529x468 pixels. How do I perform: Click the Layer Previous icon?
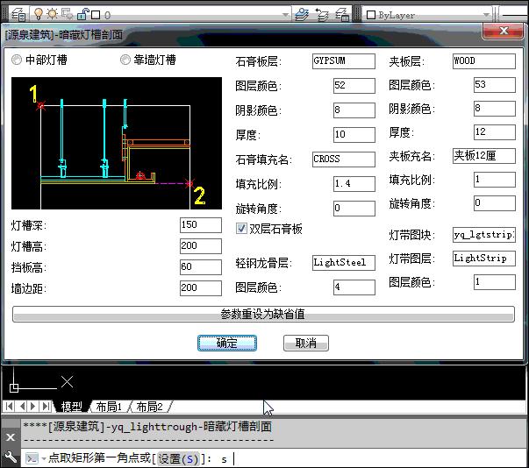click(321, 15)
